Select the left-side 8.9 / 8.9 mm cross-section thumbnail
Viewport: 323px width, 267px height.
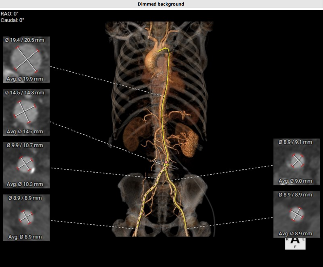[26, 218]
